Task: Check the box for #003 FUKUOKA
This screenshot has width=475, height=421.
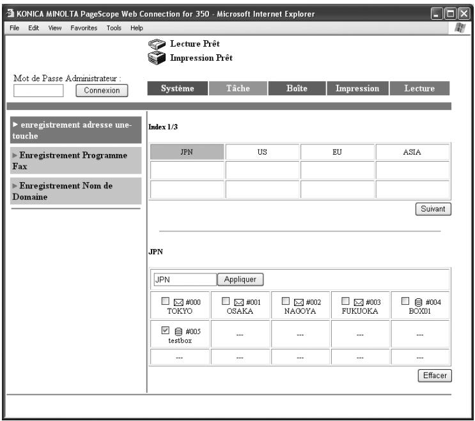Action: tap(345, 301)
